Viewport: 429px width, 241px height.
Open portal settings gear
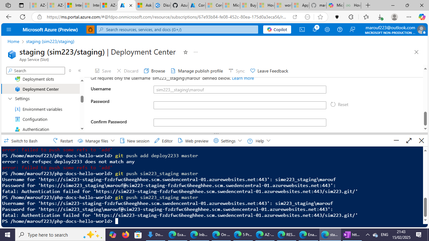pos(327,29)
